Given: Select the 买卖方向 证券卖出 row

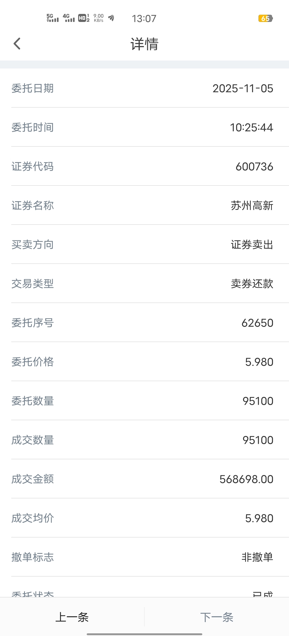Looking at the screenshot, I should [x=144, y=244].
